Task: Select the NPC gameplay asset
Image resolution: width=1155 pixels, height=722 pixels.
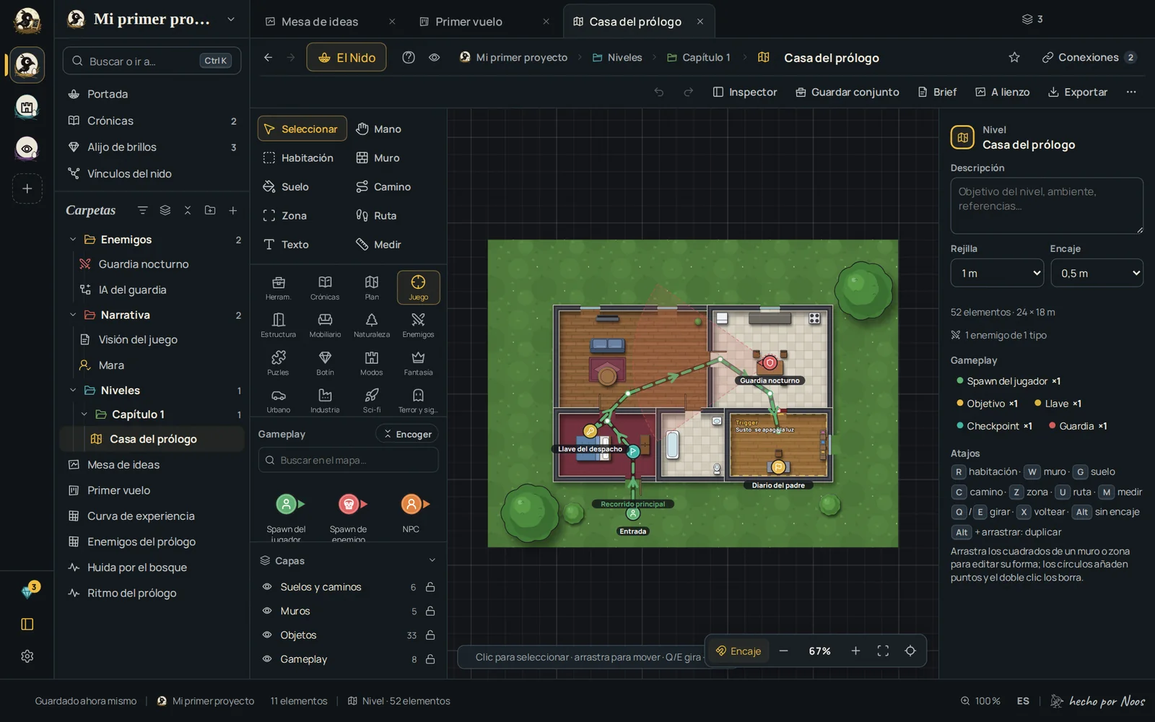Action: point(411,513)
